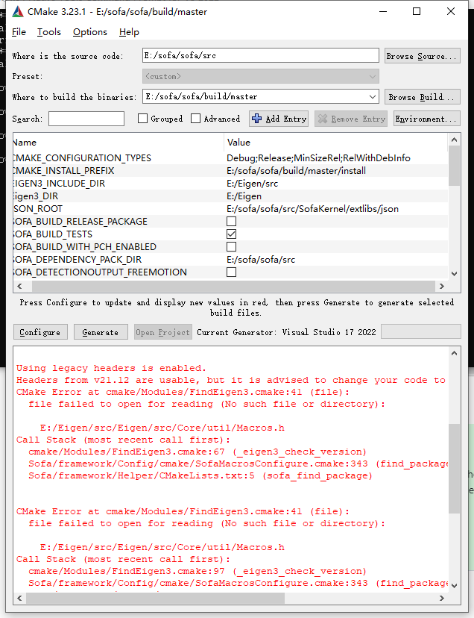This screenshot has height=618, width=474.
Task: Click the 'Headers from v21.12 are usable' log line
Action: pyautogui.click(x=231, y=380)
